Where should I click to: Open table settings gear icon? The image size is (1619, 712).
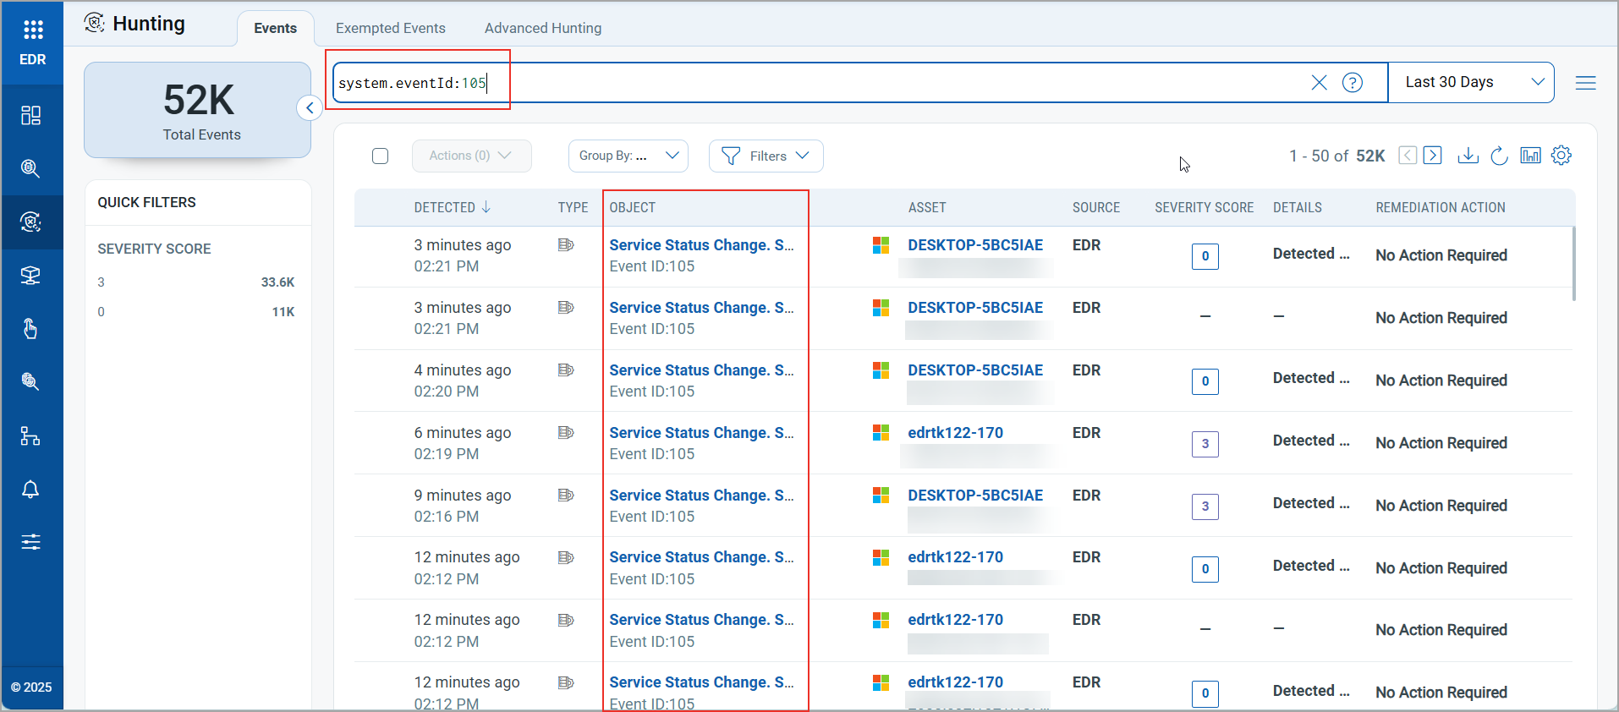pos(1561,156)
